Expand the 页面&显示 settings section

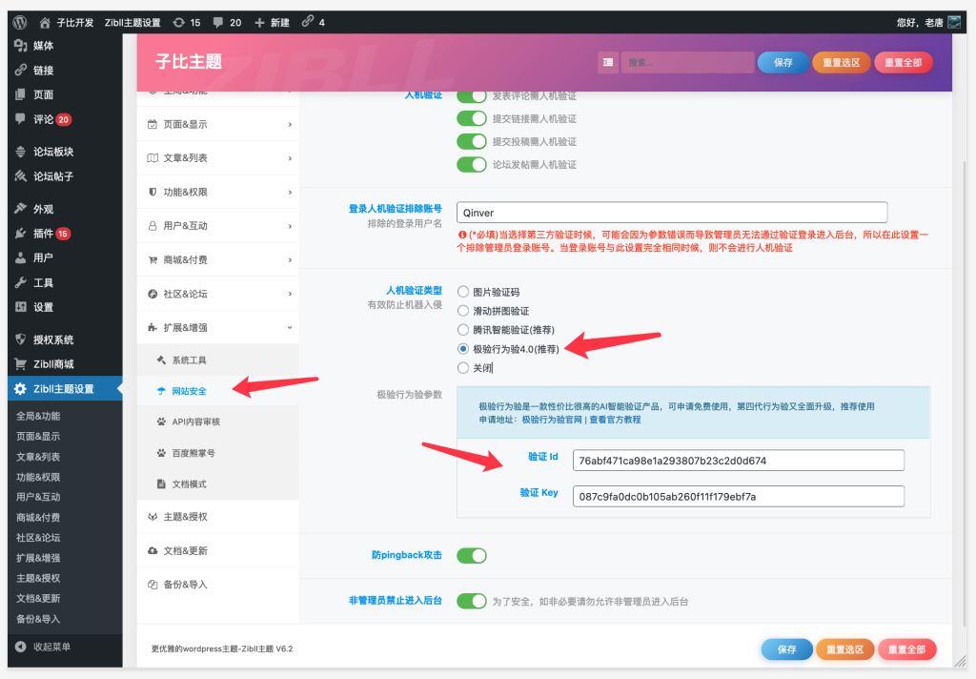218,125
